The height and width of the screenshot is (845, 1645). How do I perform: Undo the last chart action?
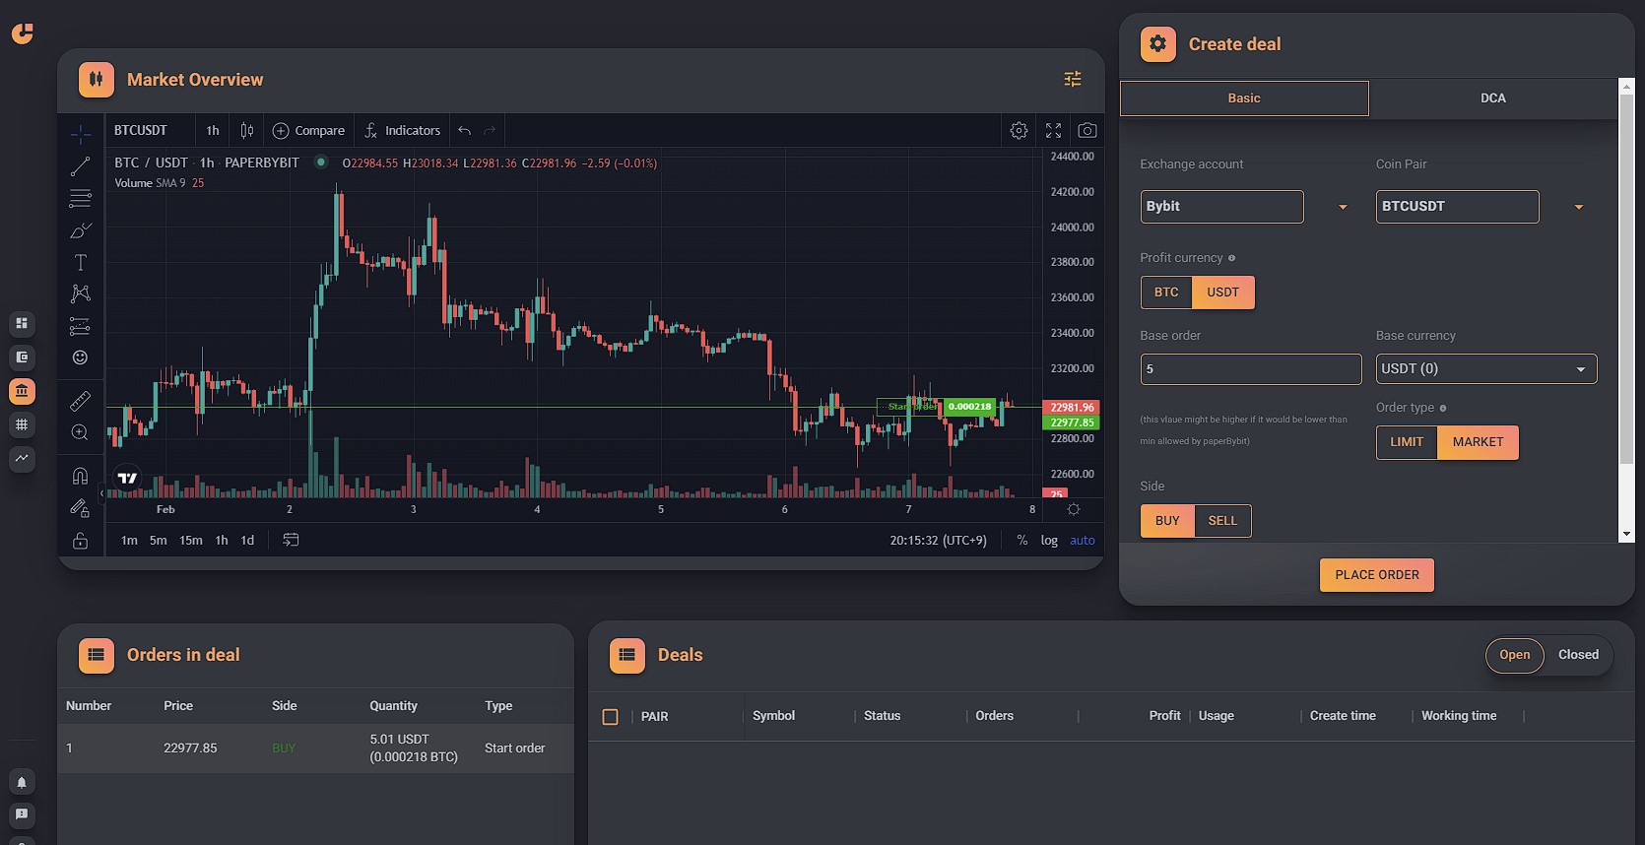(x=464, y=130)
